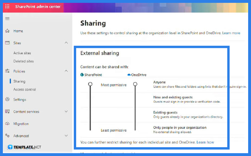Click the External sharing heading
This screenshot has width=251, height=156.
(100, 53)
